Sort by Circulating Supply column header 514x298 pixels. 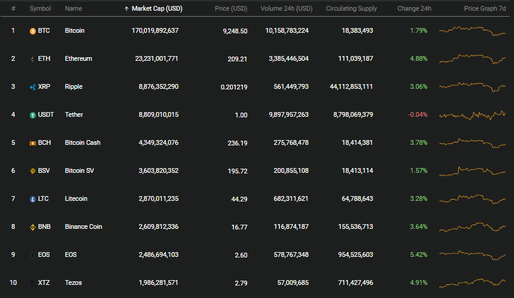click(352, 8)
